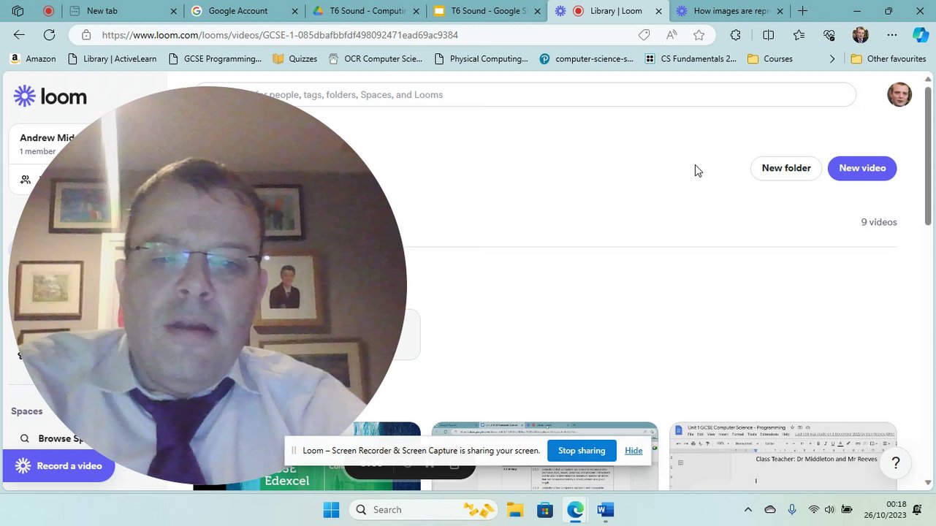936x526 pixels.
Task: Open Edge Settings and more ellipsis
Action: point(891,35)
